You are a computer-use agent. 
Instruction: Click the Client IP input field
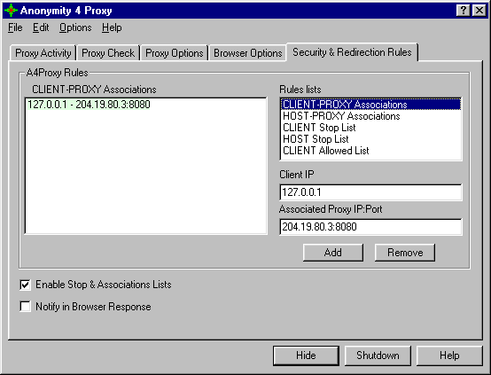click(x=370, y=192)
